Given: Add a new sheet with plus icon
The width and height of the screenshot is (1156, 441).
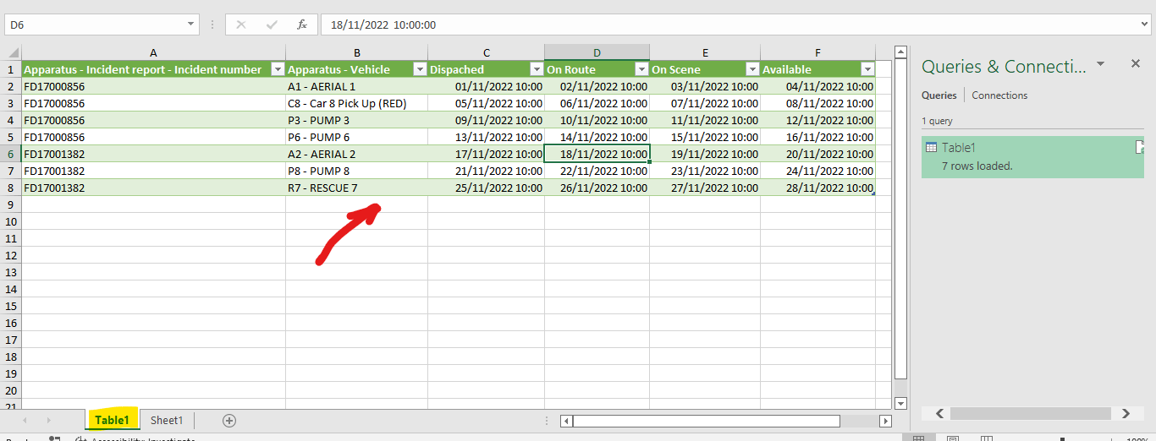Looking at the screenshot, I should tap(229, 420).
